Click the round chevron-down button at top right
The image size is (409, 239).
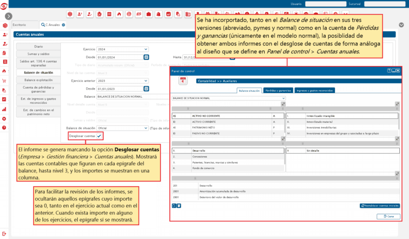pyautogui.click(x=401, y=25)
